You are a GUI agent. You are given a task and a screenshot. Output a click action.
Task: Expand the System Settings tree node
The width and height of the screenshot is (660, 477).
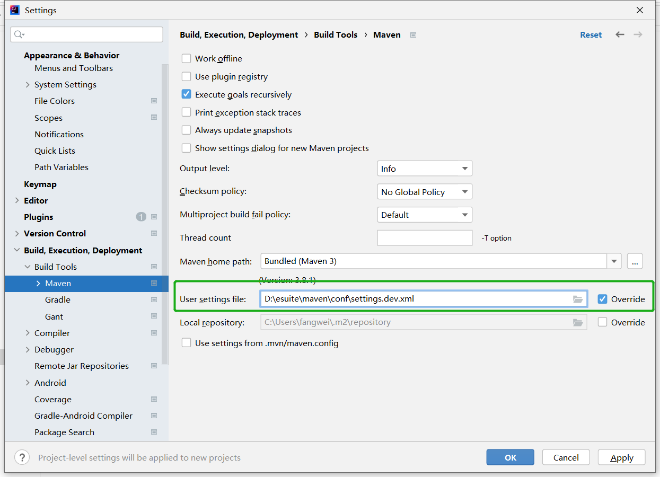click(28, 84)
